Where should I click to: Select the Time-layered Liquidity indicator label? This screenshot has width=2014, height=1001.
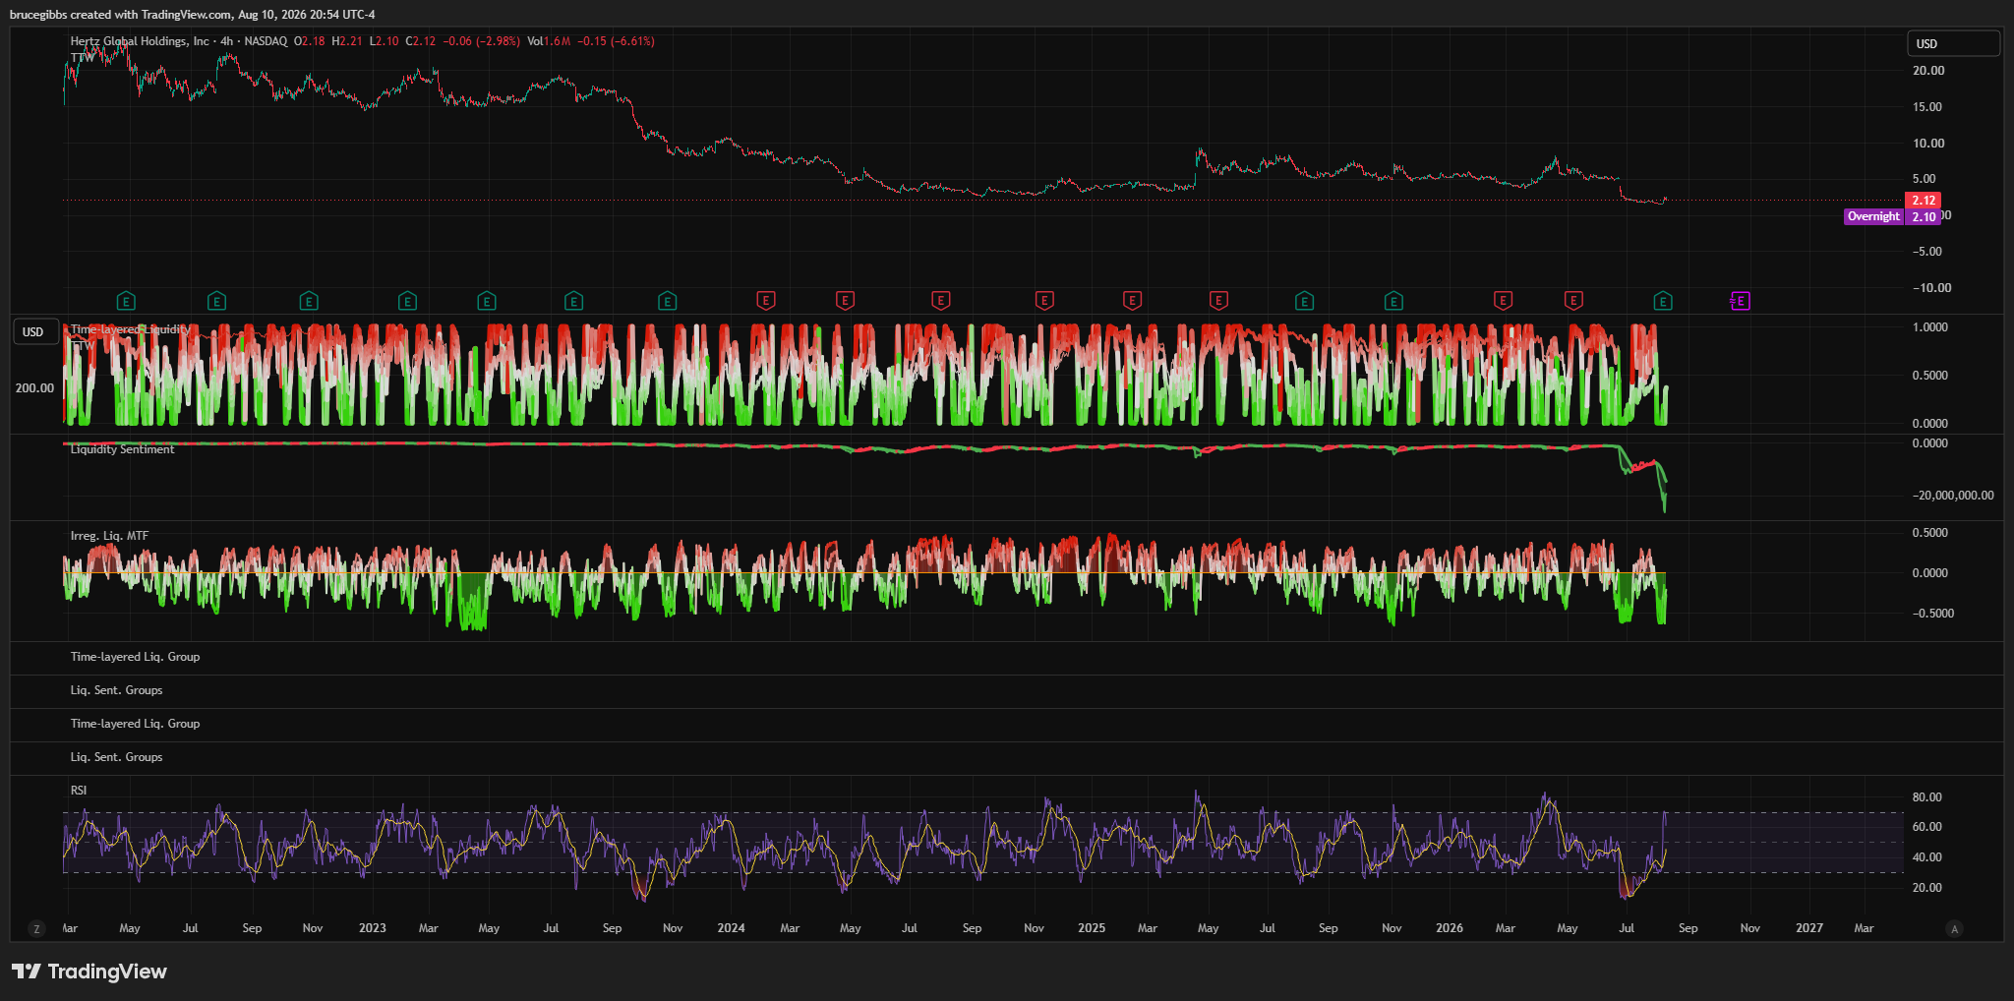point(130,329)
